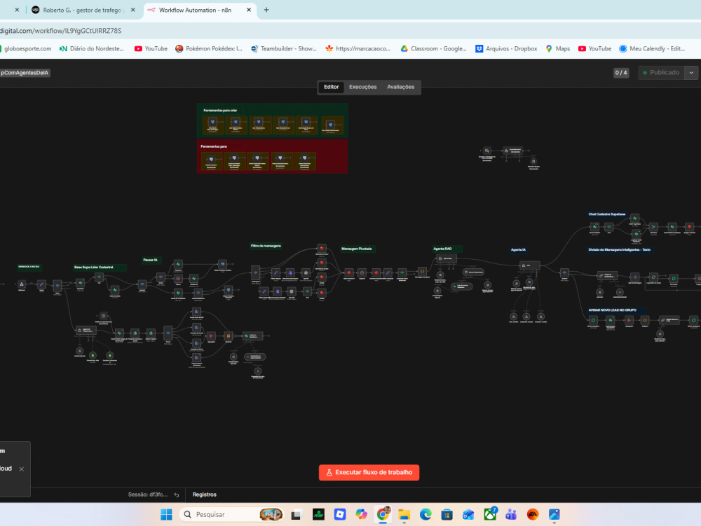Open the Pokémon Pokédex bookmark

click(209, 48)
